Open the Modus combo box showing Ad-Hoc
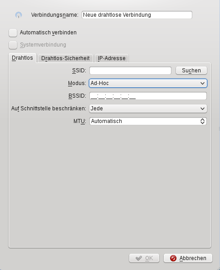This screenshot has width=220, height=270. click(148, 83)
